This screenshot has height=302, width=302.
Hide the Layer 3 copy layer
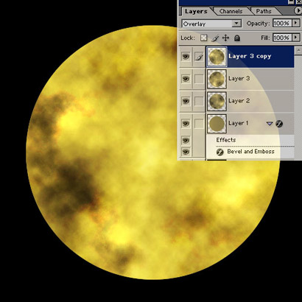click(186, 57)
